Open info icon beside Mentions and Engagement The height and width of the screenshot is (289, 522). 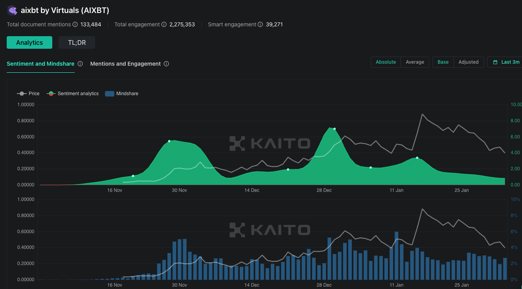coord(166,64)
